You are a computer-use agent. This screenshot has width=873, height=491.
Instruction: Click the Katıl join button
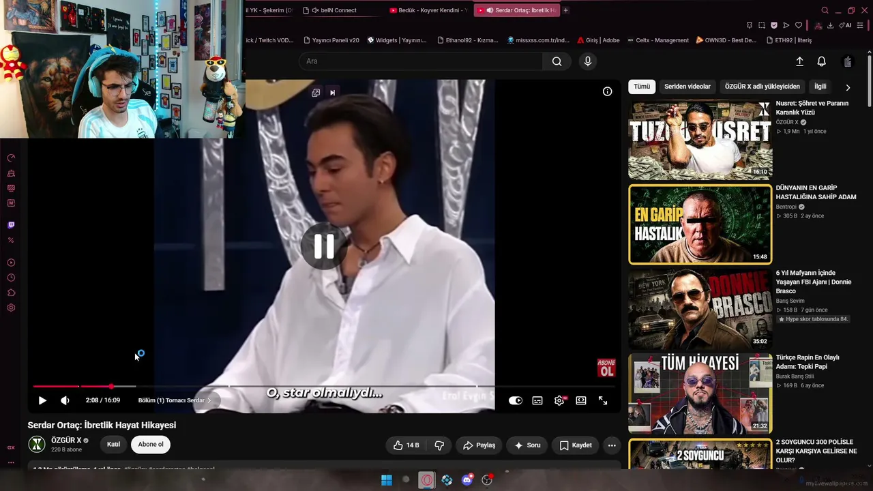click(113, 445)
